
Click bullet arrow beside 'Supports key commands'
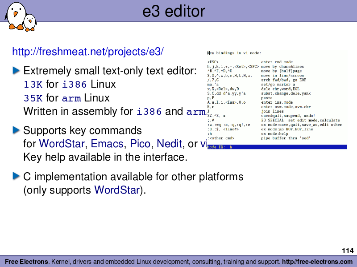click(16, 130)
